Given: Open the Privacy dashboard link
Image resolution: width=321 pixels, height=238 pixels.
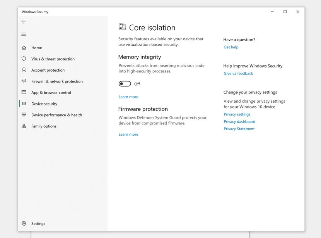Looking at the screenshot, I should (x=239, y=122).
